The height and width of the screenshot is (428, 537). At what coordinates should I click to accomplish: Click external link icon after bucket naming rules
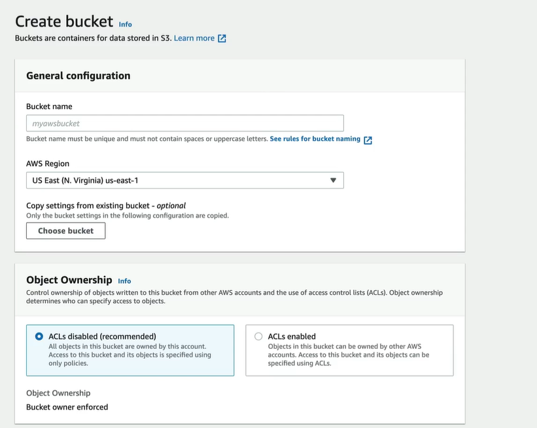[368, 140]
